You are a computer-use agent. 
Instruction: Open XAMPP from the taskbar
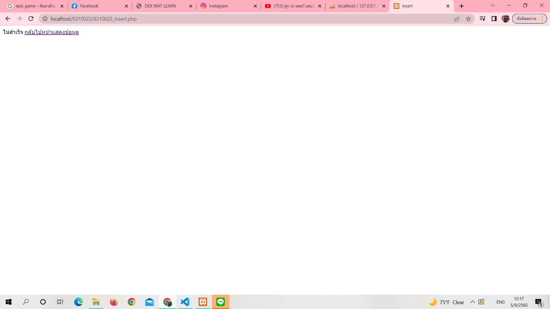[203, 302]
